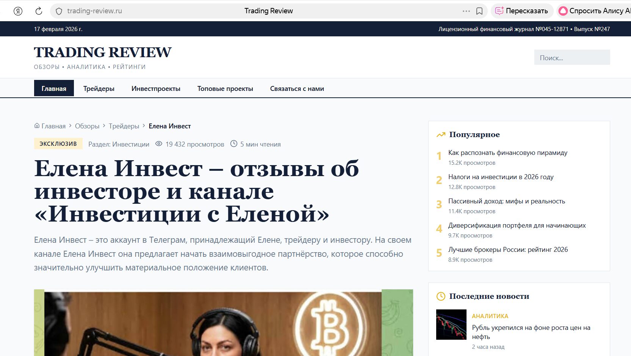Click the site protection shield icon

coord(59,11)
